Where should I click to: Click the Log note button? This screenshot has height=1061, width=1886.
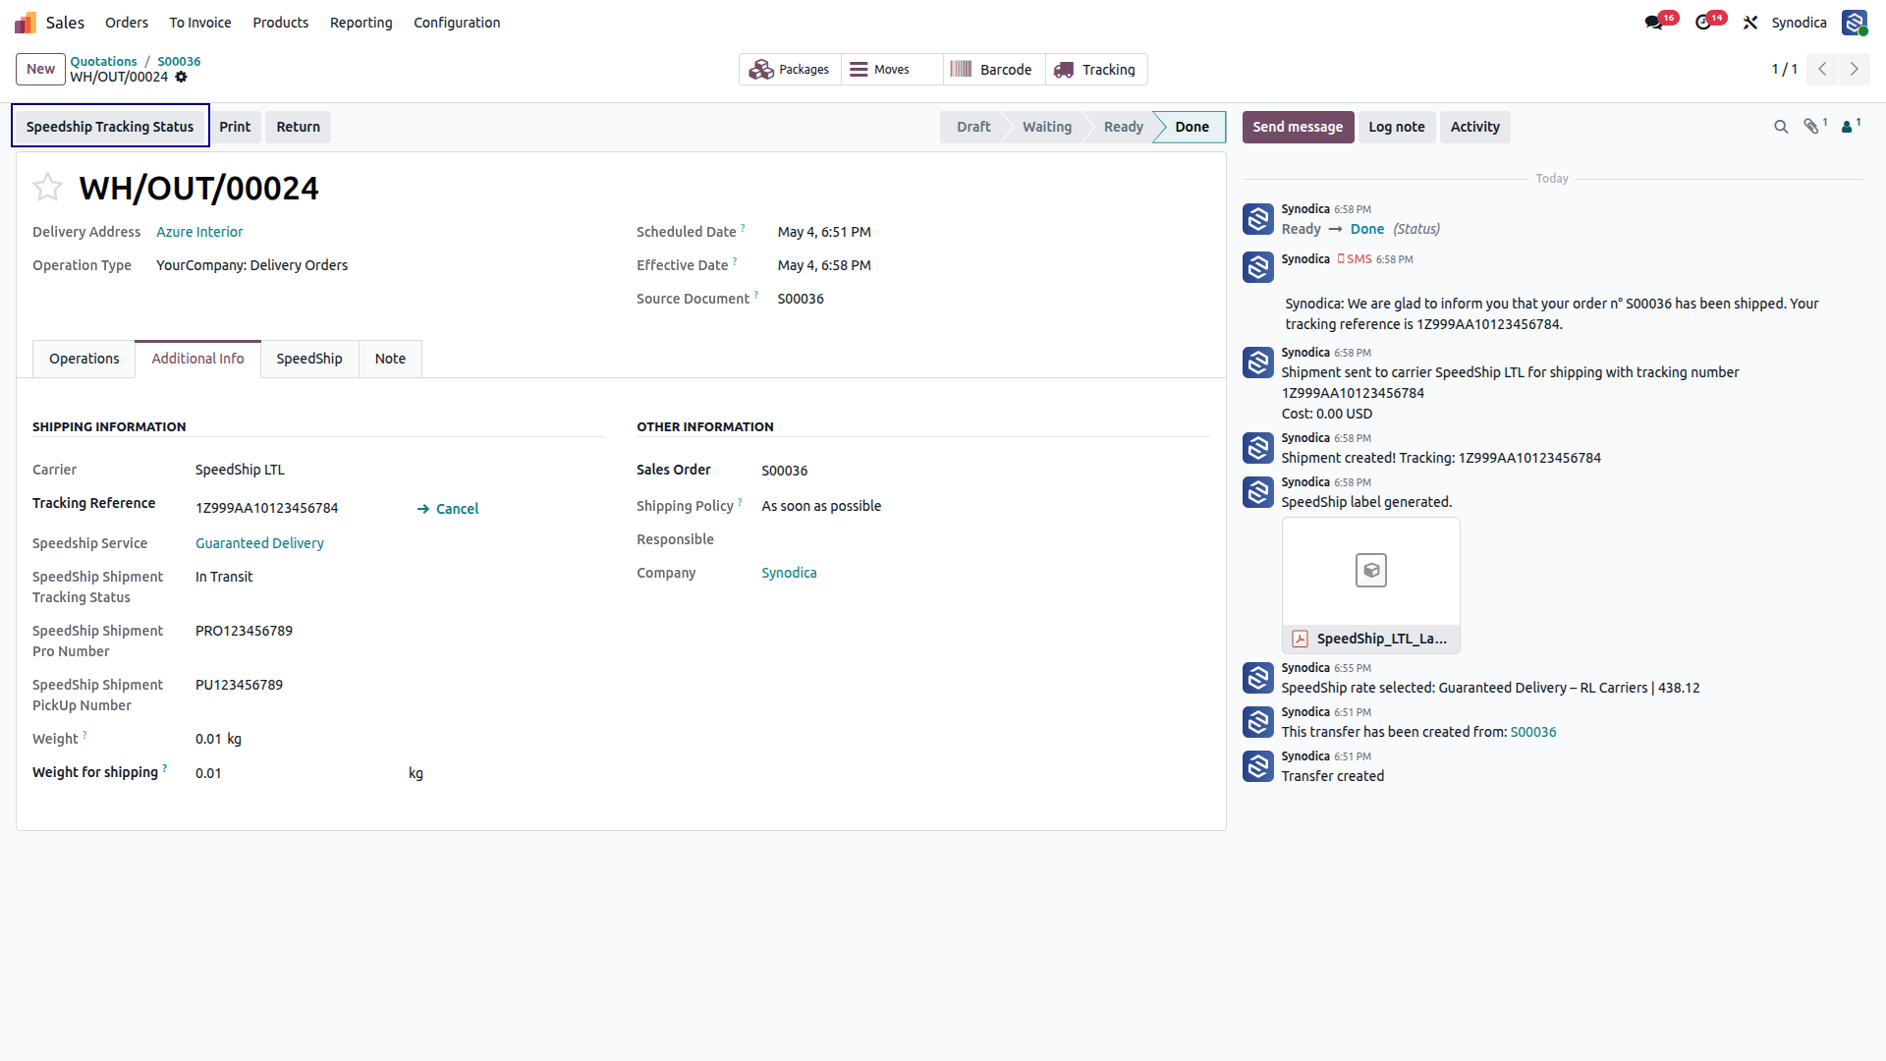click(x=1397, y=127)
